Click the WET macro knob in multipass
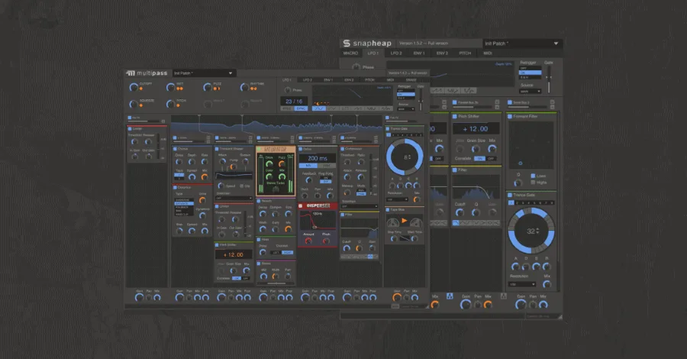 click(x=170, y=87)
